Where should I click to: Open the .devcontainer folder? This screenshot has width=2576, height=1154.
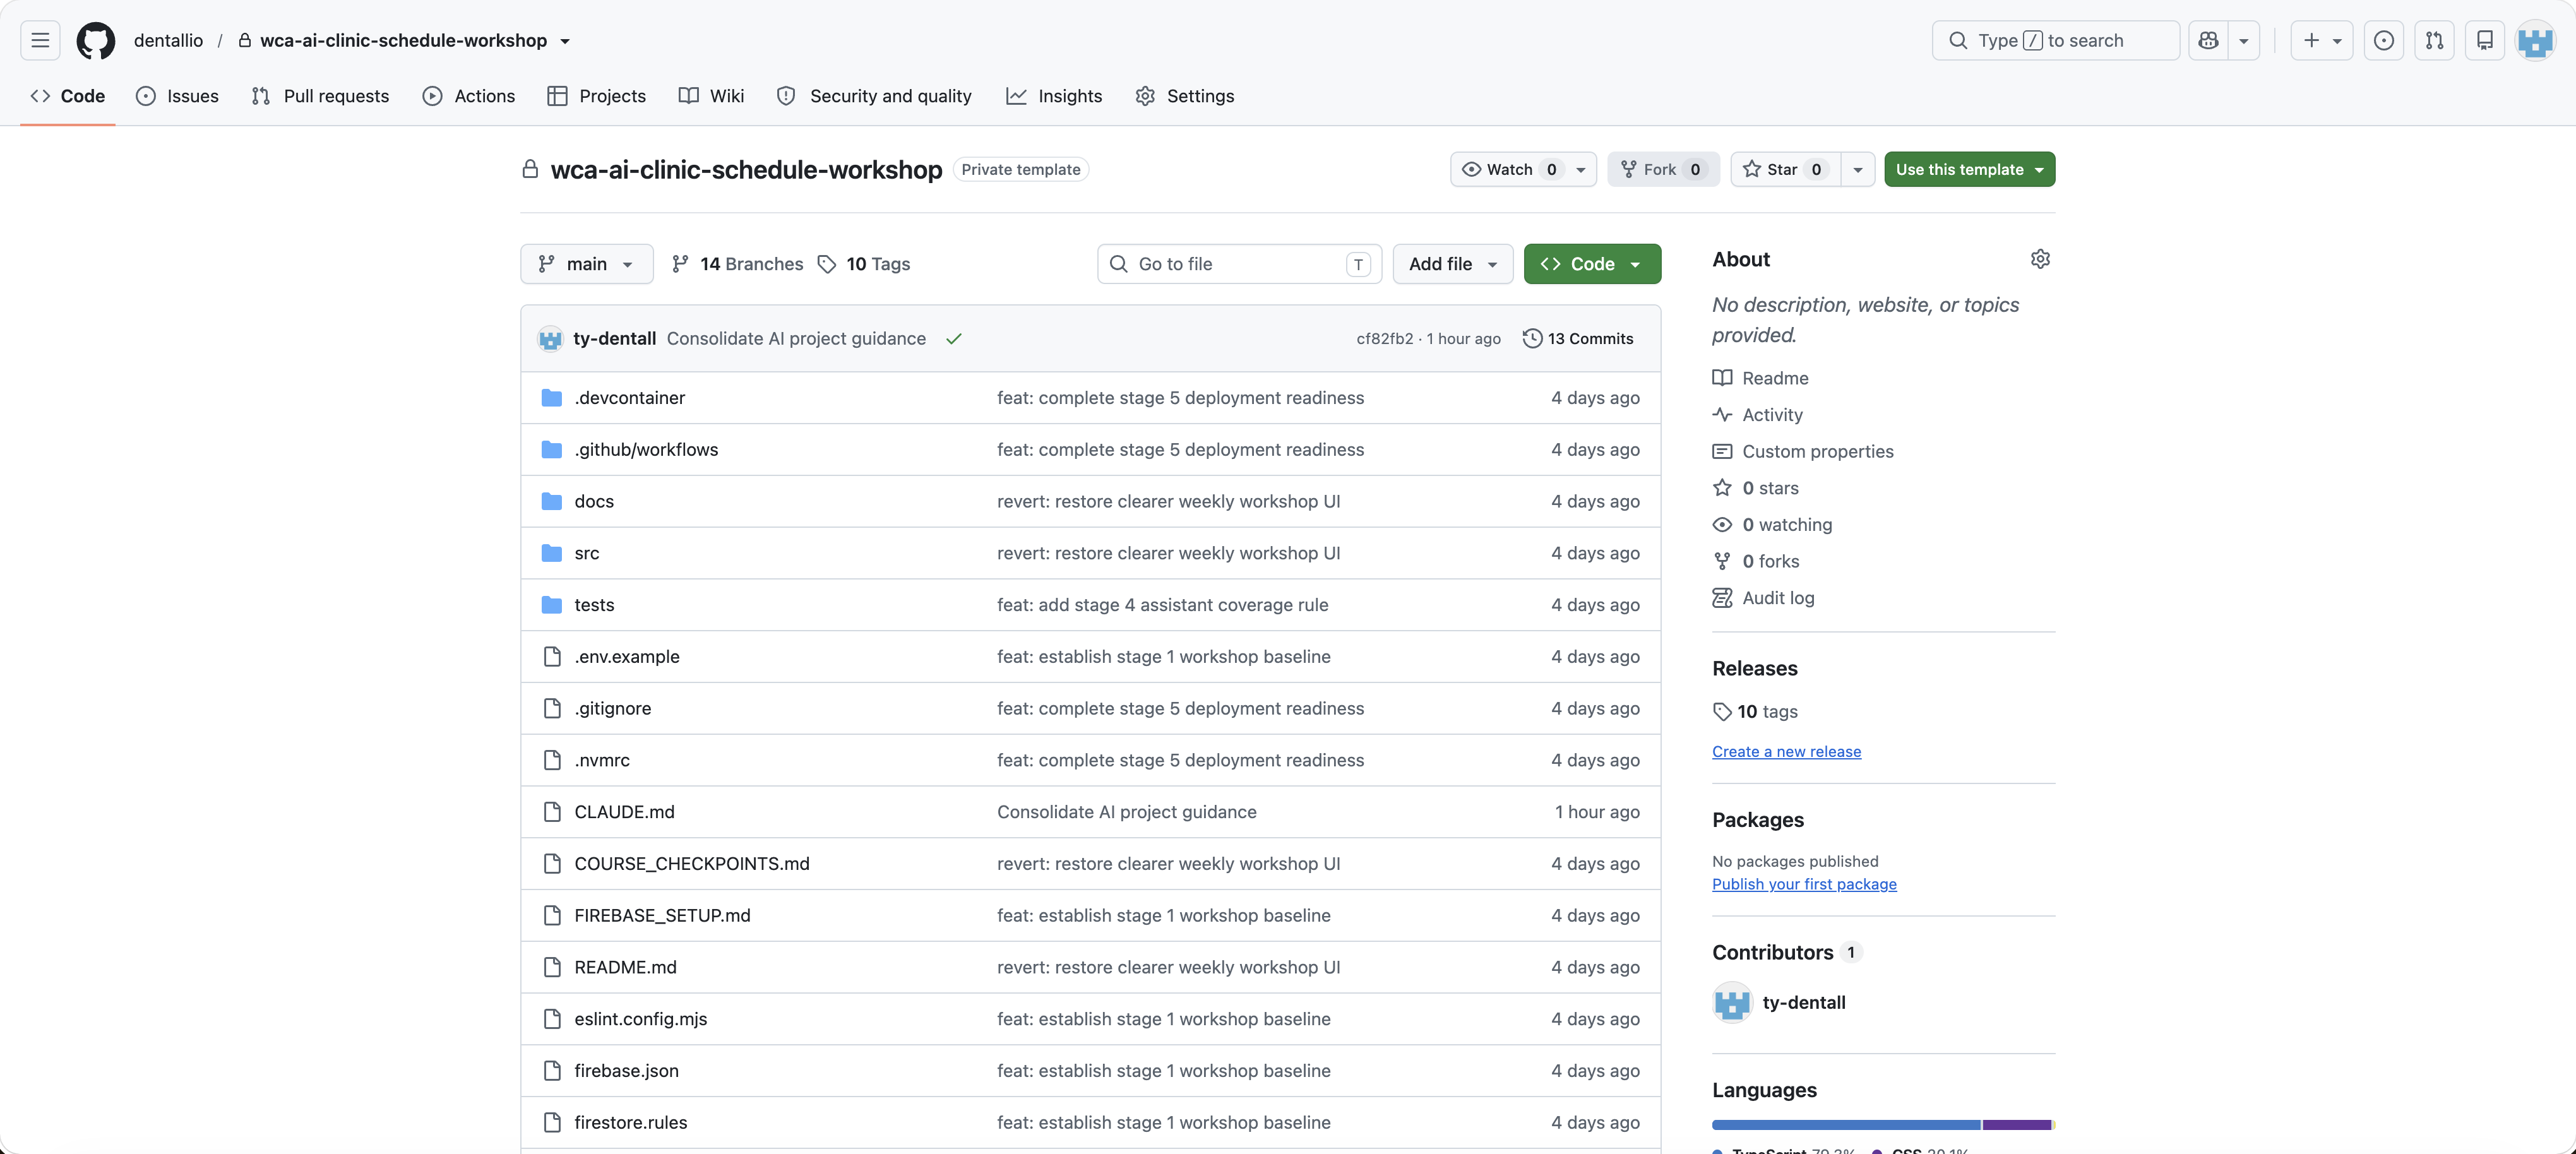click(629, 398)
